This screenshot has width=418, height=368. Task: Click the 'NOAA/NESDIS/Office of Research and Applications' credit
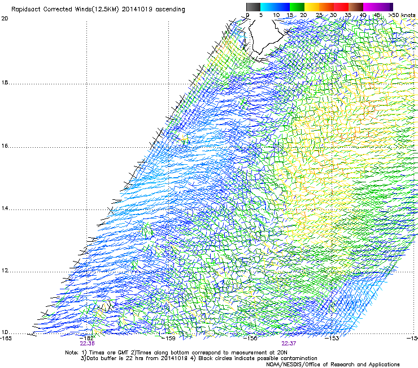click(333, 365)
